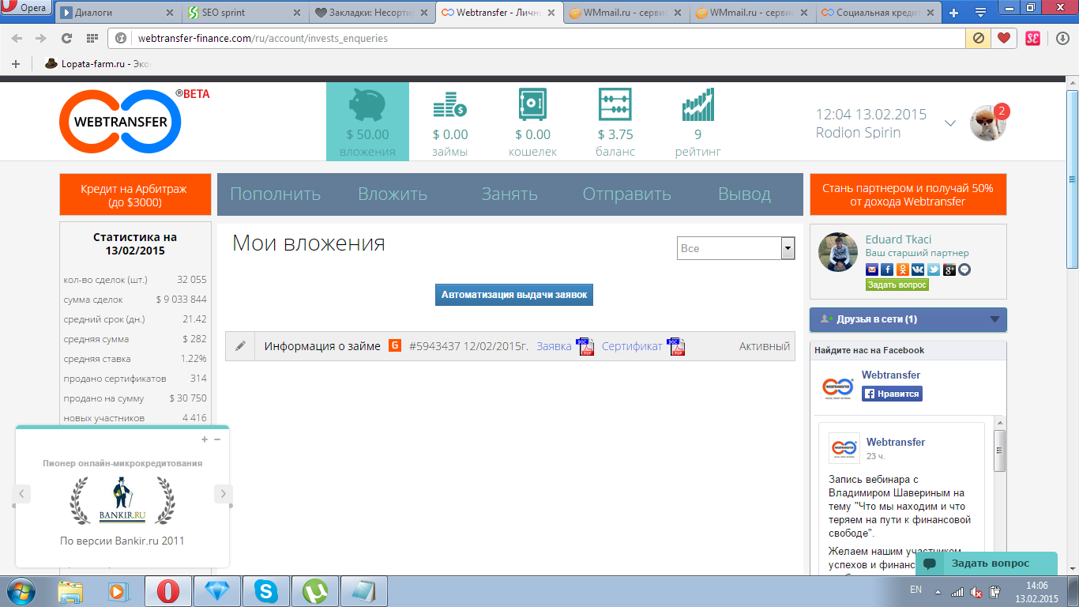
Task: Open the Вывод menu item
Action: (x=744, y=194)
